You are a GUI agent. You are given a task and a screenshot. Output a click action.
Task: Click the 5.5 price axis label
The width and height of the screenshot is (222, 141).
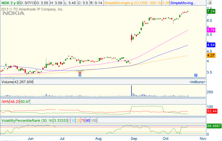[210, 35]
